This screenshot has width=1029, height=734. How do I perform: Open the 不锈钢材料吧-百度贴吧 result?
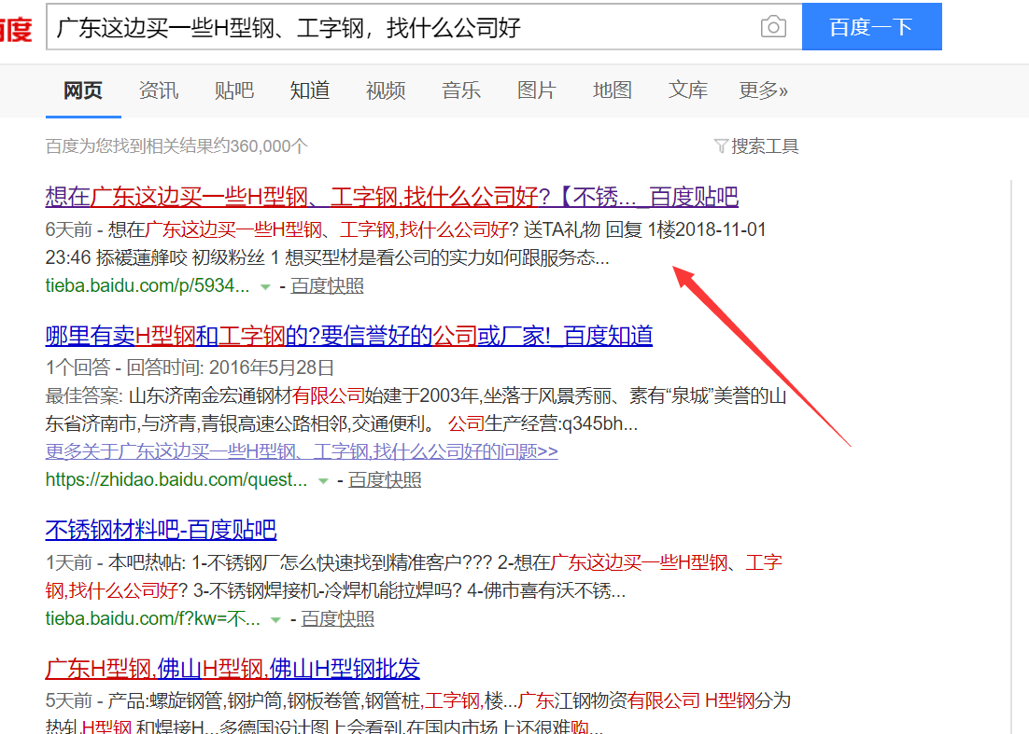pos(161,530)
